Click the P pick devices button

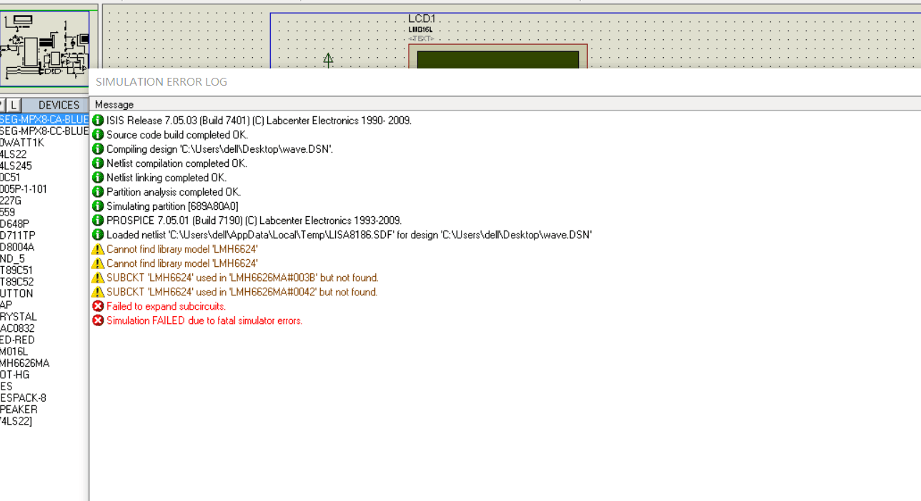point(1,105)
